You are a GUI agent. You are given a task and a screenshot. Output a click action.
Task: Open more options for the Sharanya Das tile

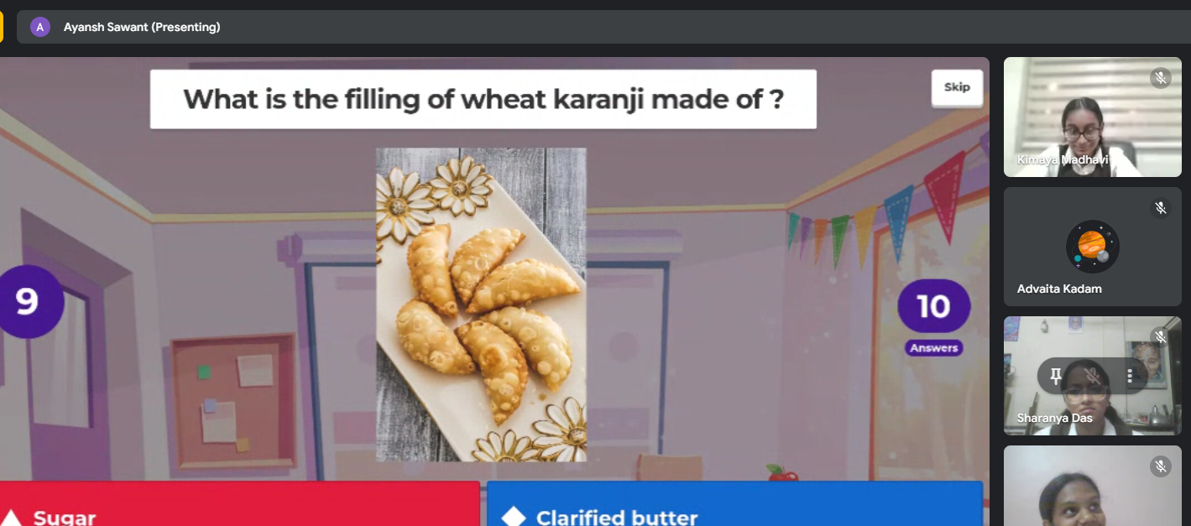point(1130,375)
